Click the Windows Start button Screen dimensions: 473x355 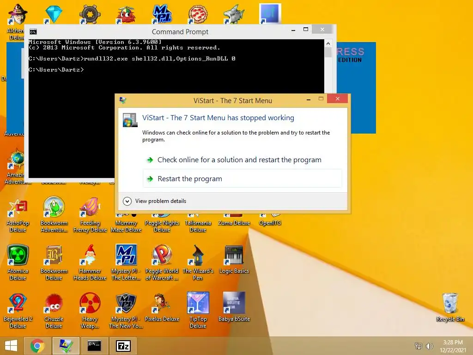pos(11,346)
